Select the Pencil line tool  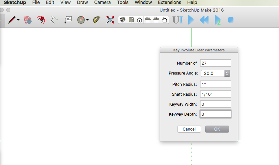(12, 20)
